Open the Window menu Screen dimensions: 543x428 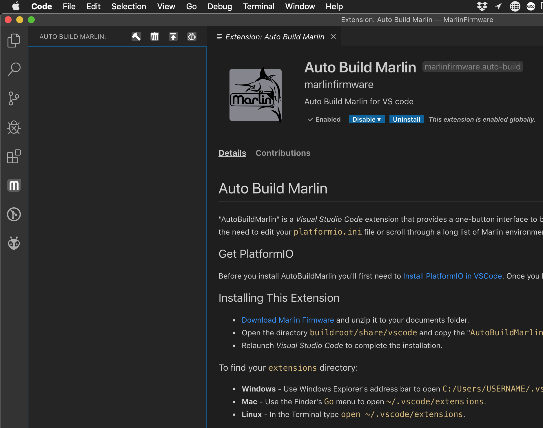click(x=300, y=6)
